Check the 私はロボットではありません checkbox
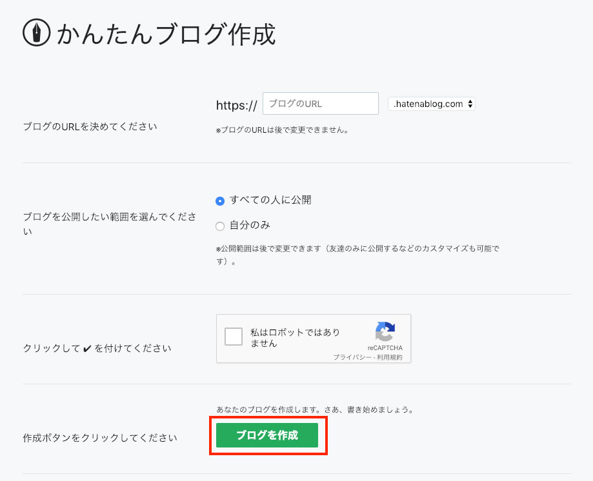 pyautogui.click(x=234, y=336)
